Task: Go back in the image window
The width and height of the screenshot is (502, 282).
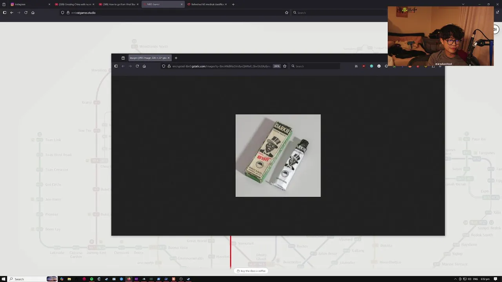Action: (123, 66)
